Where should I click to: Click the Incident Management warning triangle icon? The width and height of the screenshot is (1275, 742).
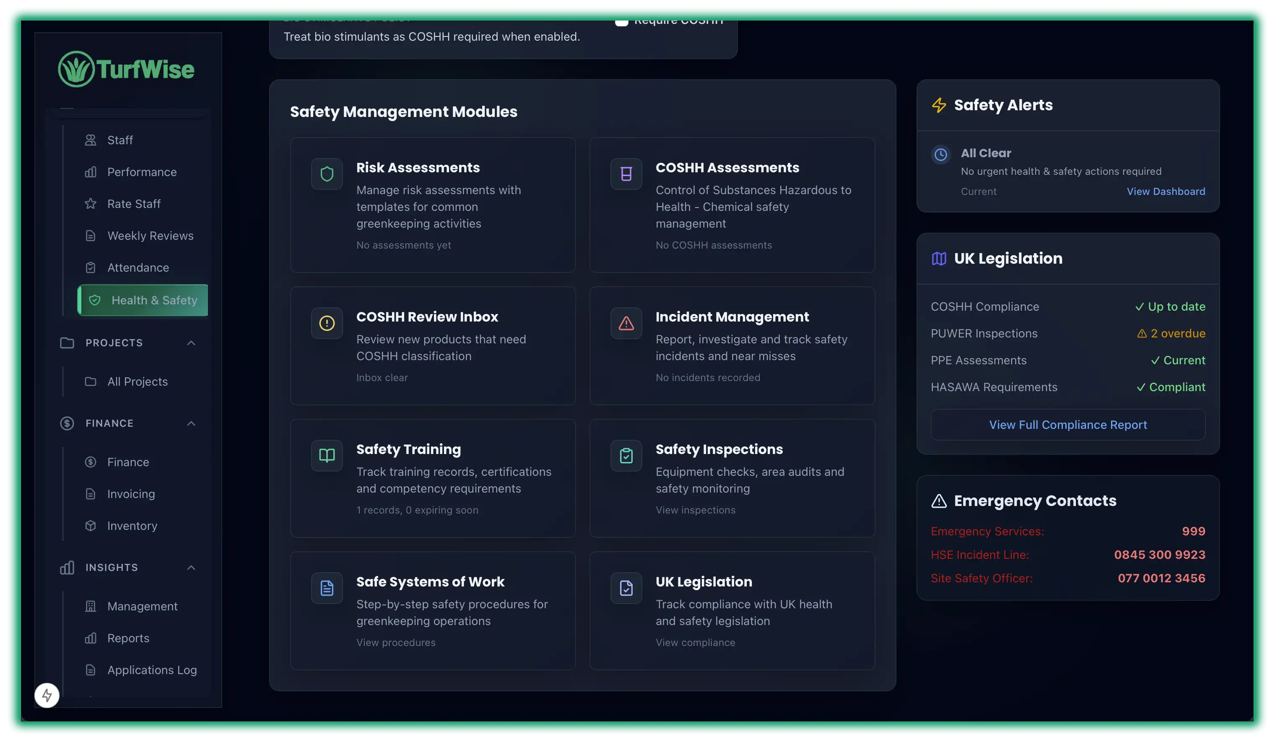coord(626,323)
